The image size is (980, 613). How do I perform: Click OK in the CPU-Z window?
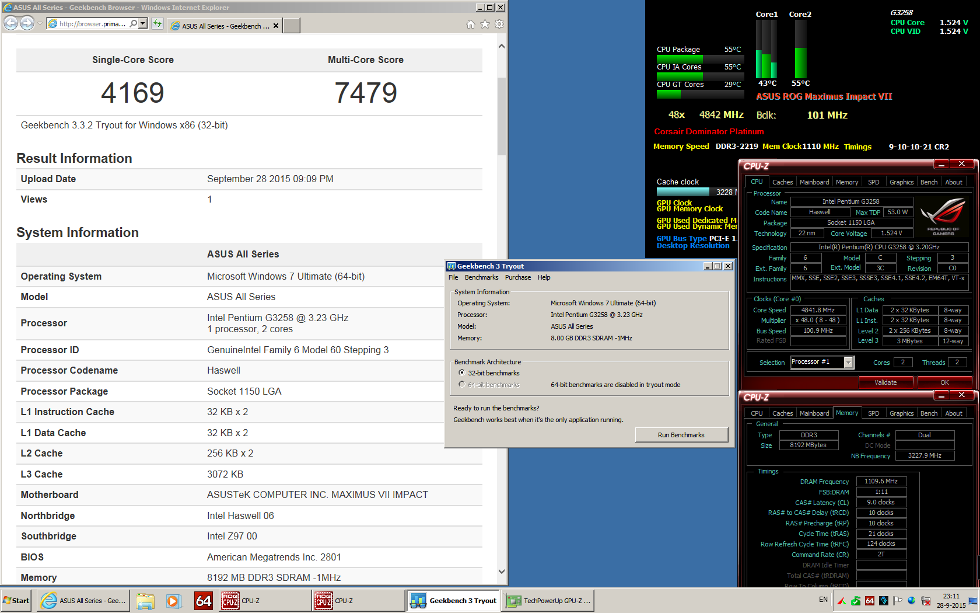coord(944,382)
